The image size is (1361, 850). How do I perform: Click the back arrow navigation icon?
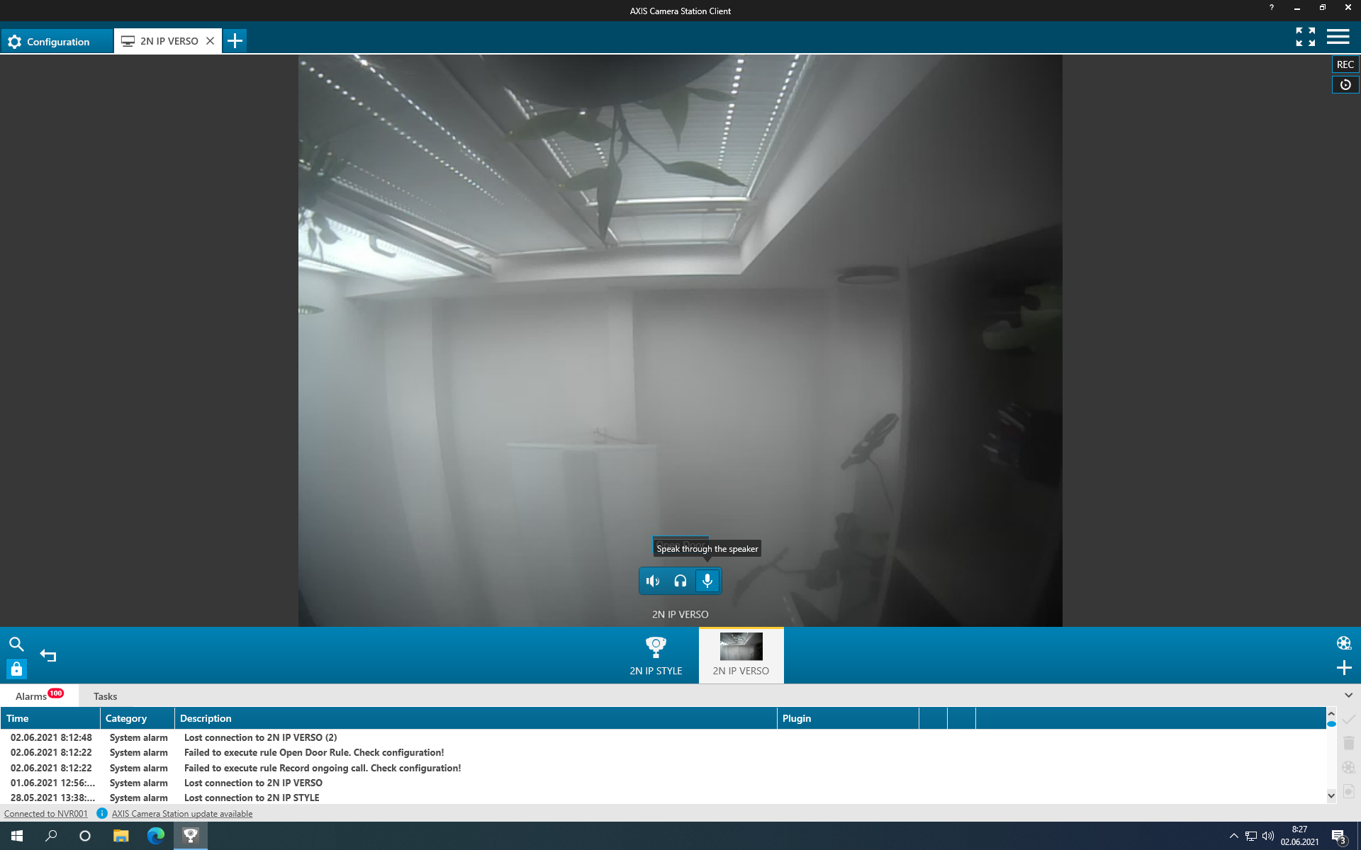(x=47, y=655)
